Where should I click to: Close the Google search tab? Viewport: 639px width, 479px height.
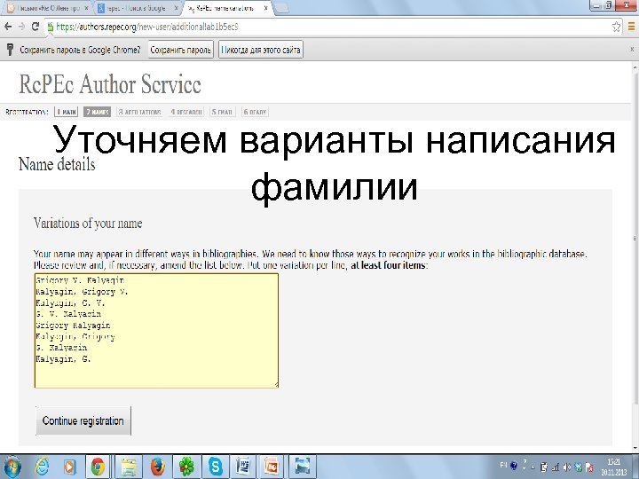click(x=176, y=8)
